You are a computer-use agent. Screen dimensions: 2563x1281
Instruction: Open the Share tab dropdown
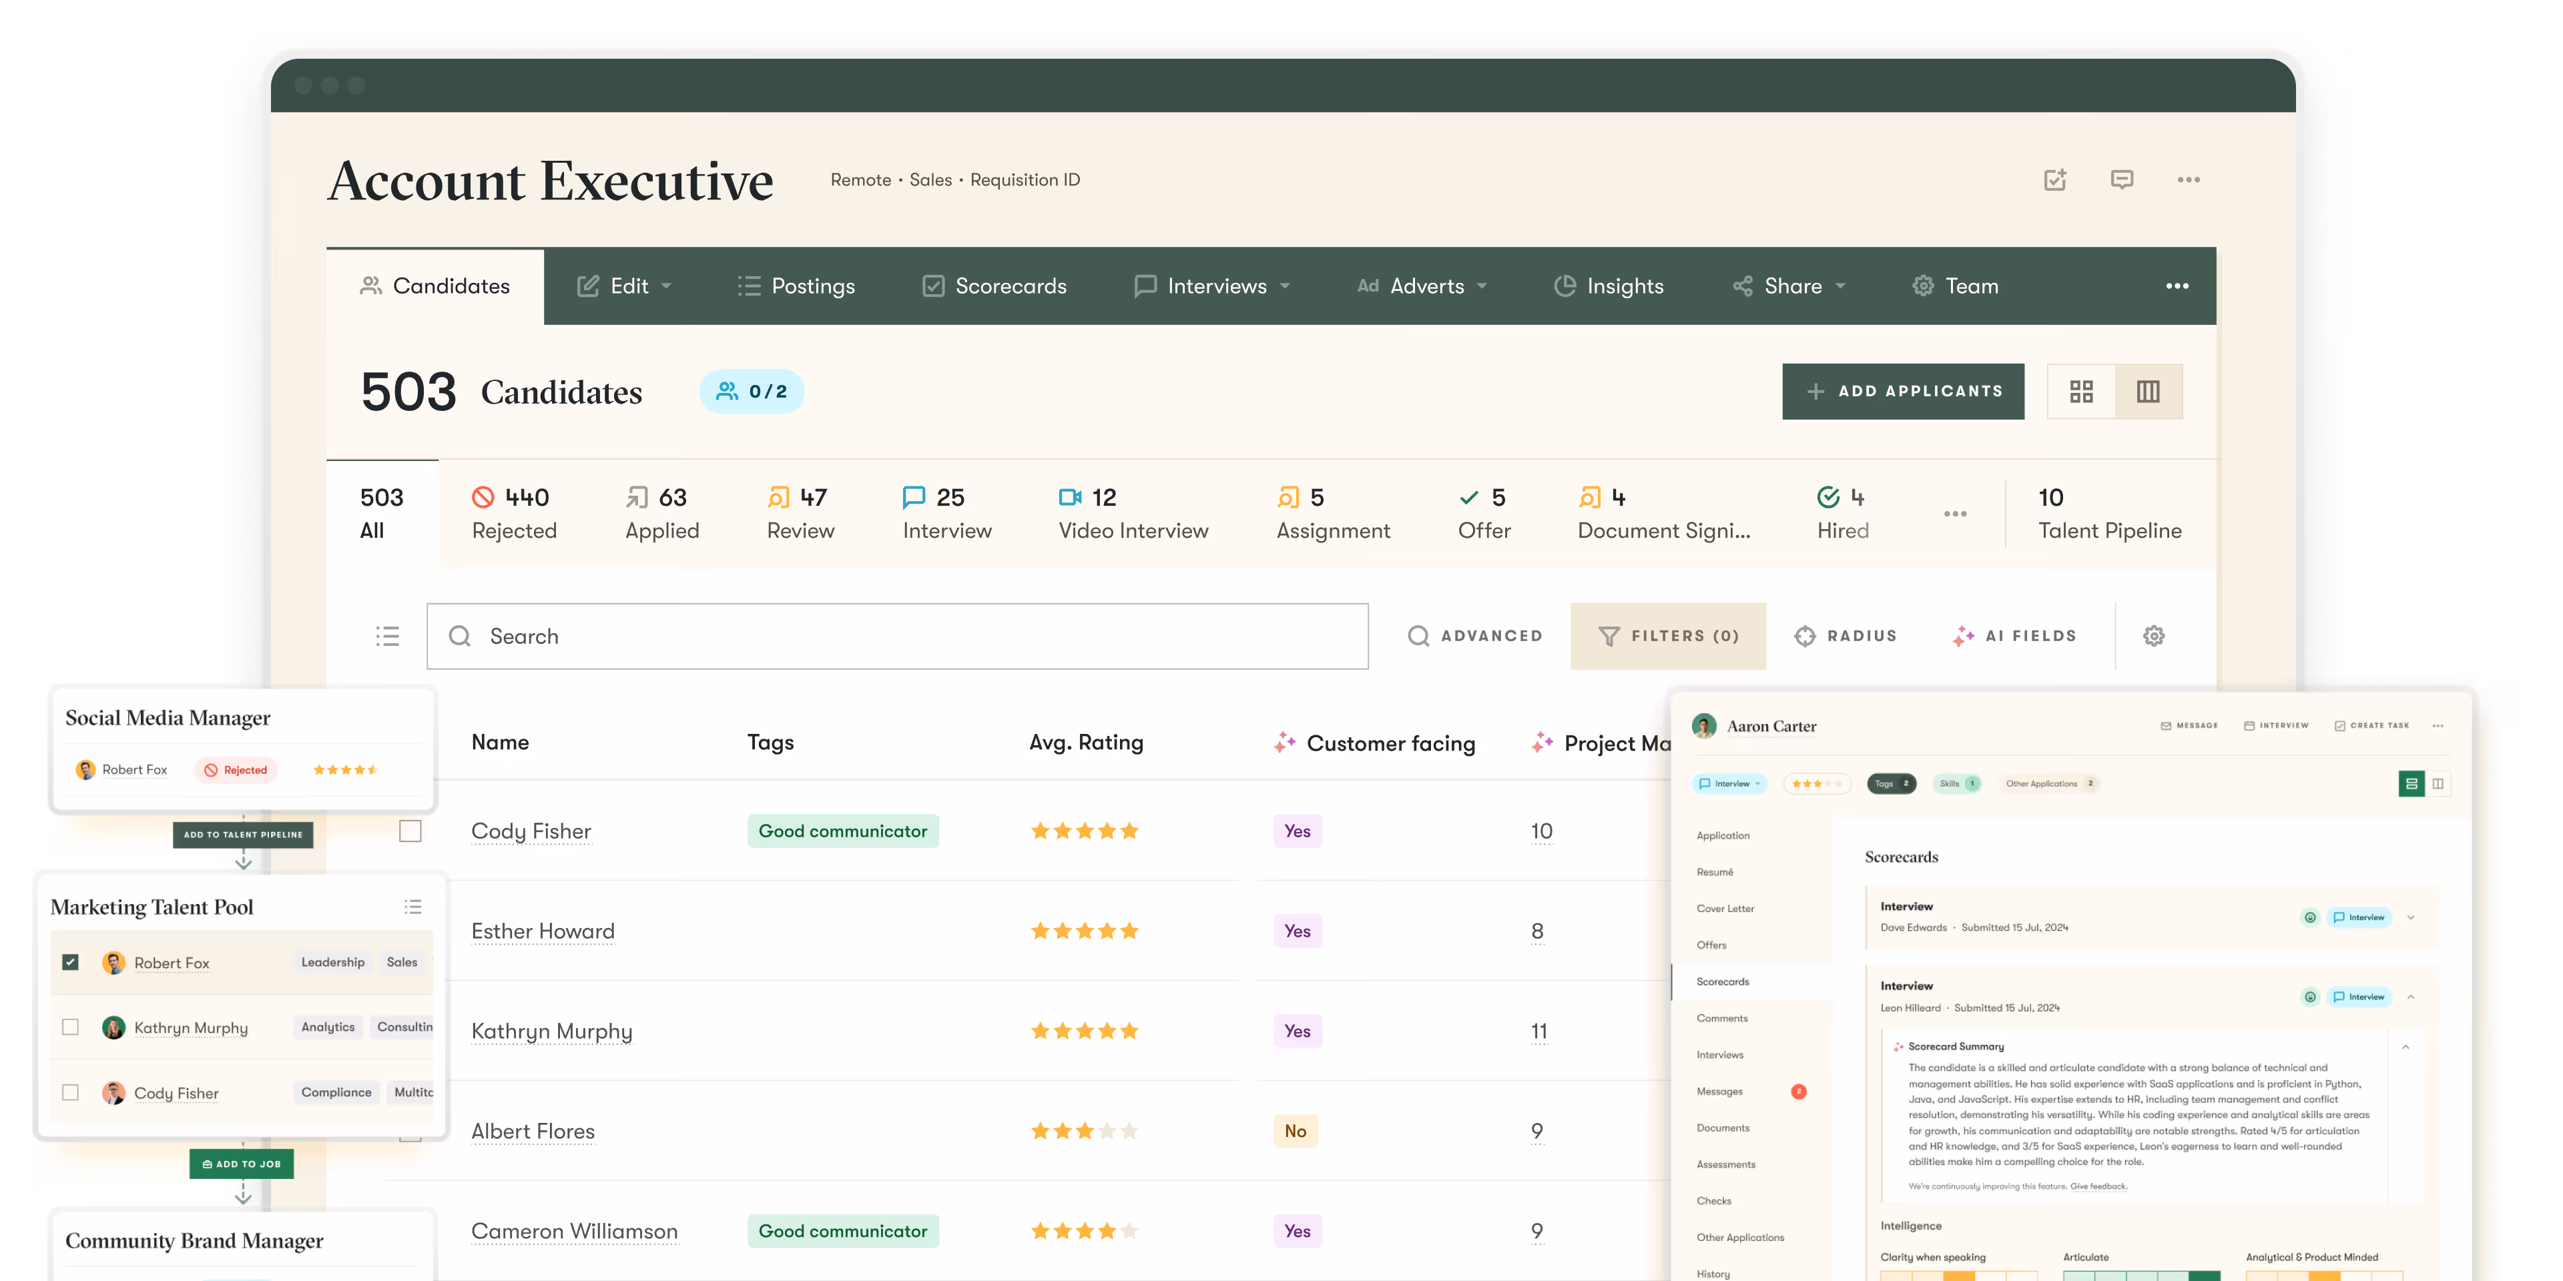(1789, 286)
